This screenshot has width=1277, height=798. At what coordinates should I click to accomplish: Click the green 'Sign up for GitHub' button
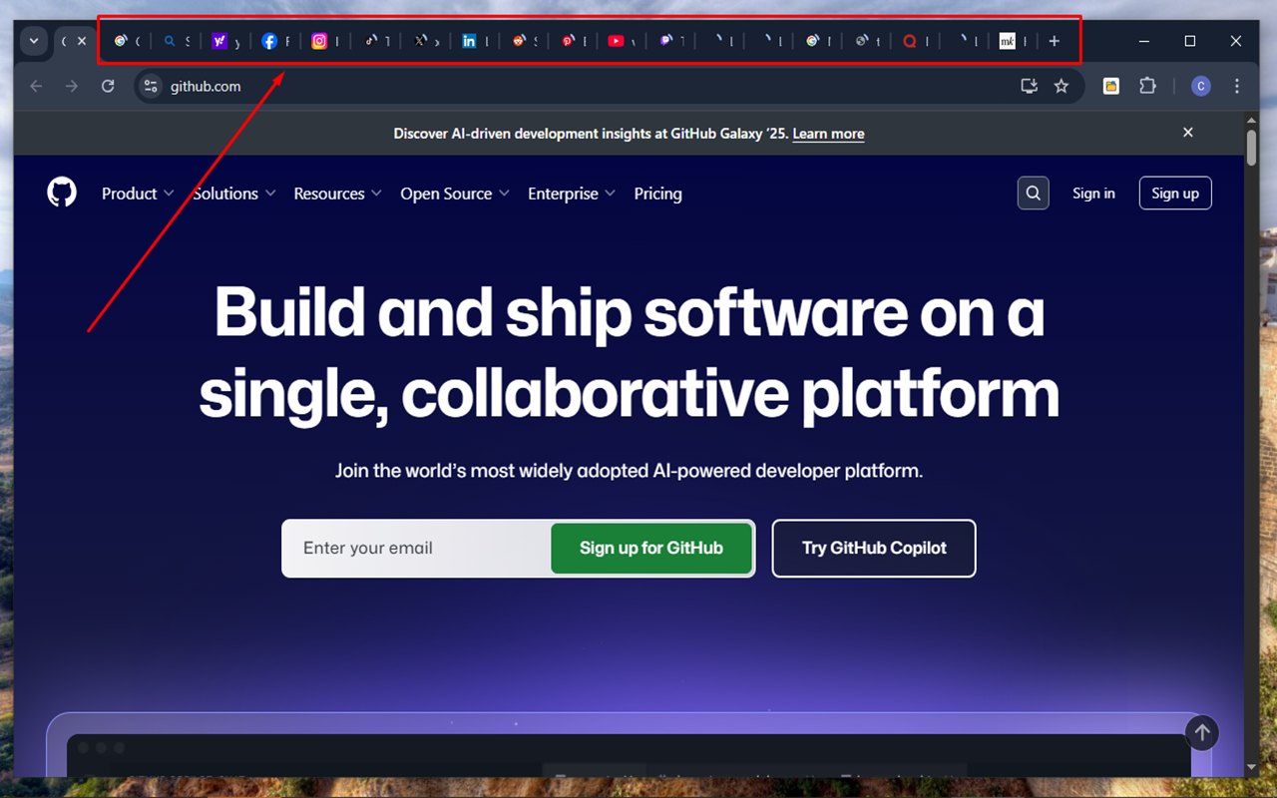click(x=651, y=548)
